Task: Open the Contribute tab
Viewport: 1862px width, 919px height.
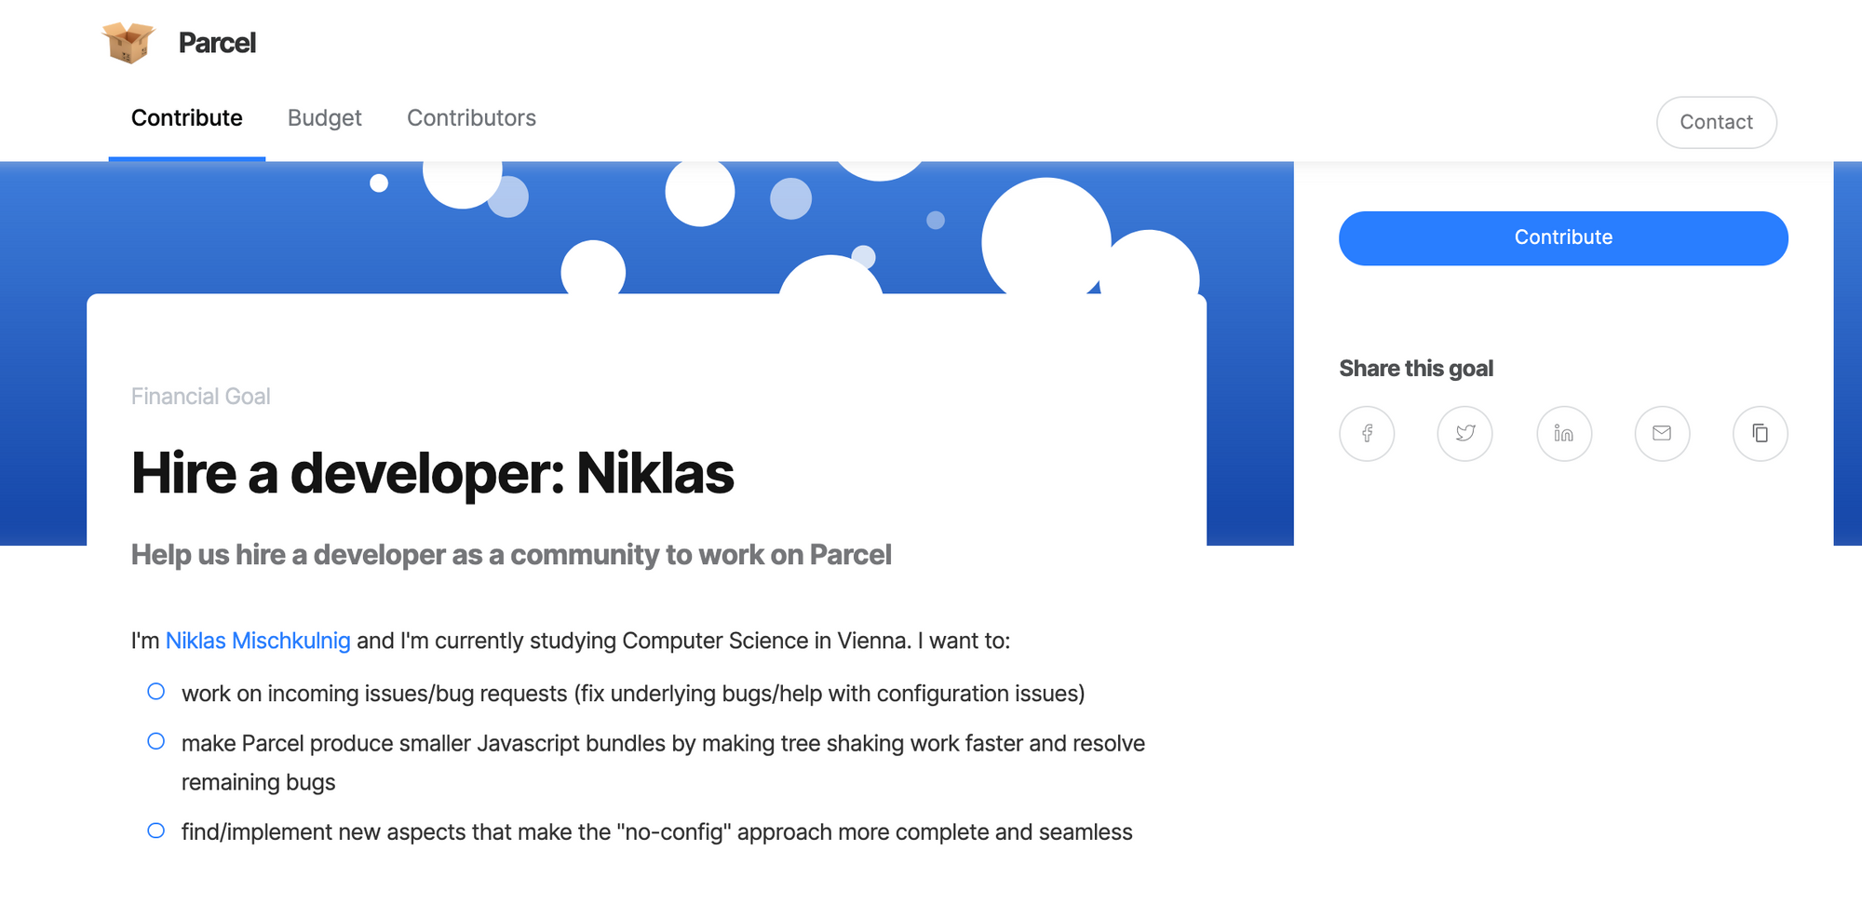Action: point(187,118)
